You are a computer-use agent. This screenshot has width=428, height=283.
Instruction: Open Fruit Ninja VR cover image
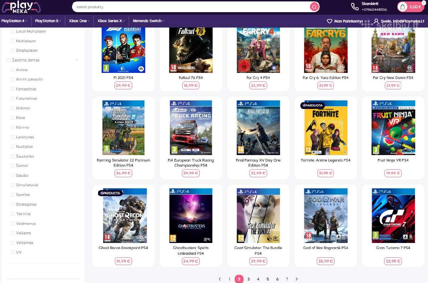pos(393,128)
